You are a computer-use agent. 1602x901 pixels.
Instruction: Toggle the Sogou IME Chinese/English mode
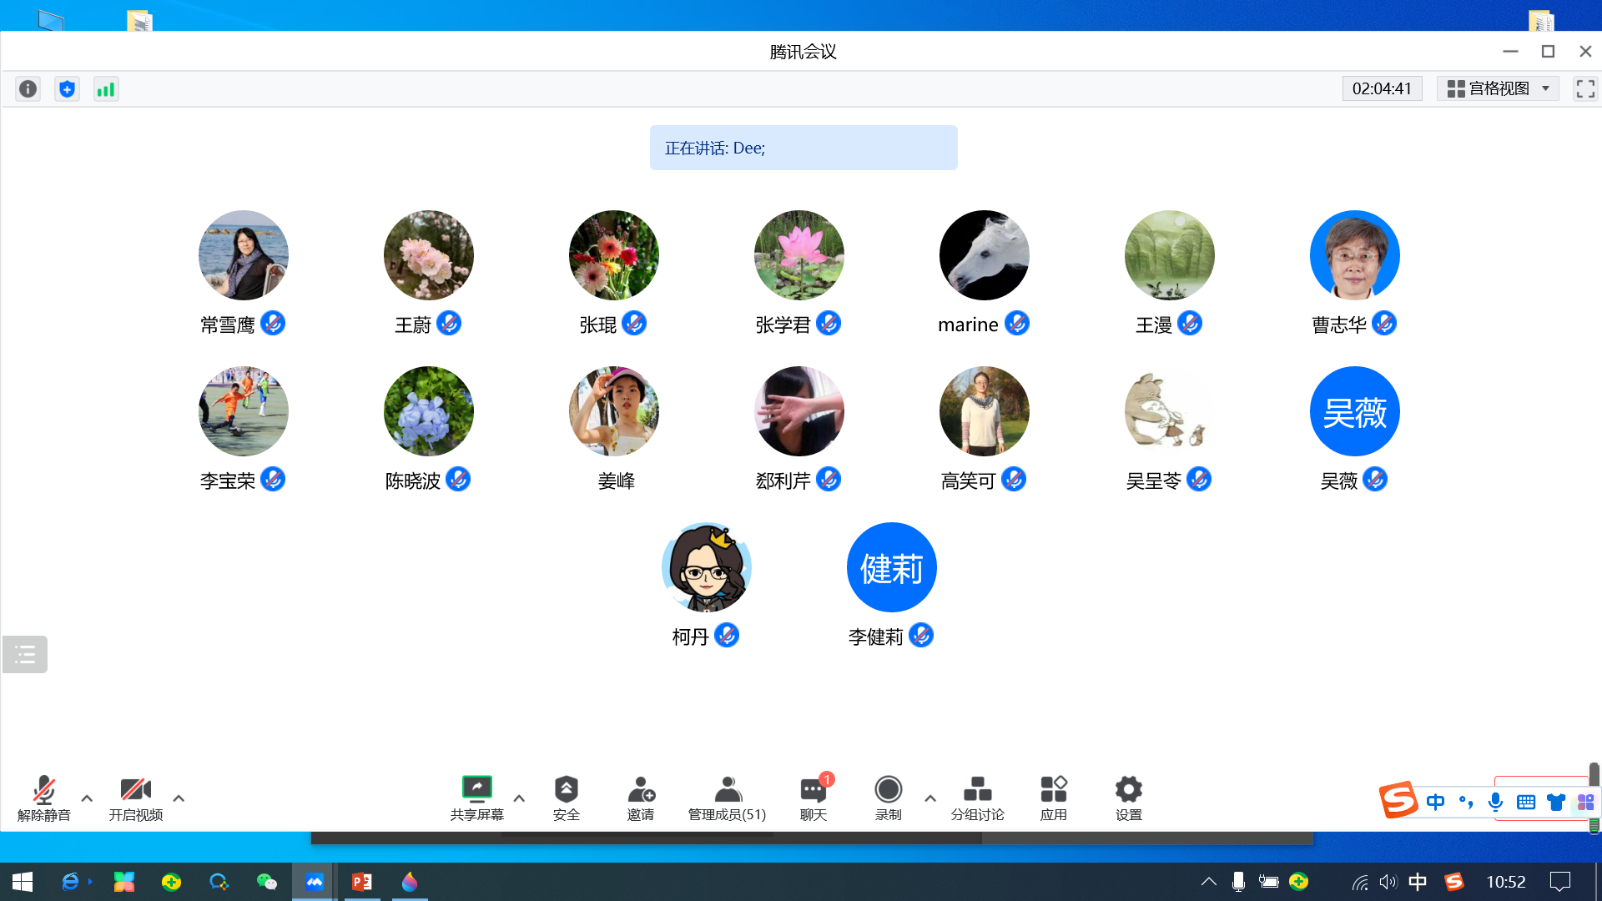pos(1435,802)
